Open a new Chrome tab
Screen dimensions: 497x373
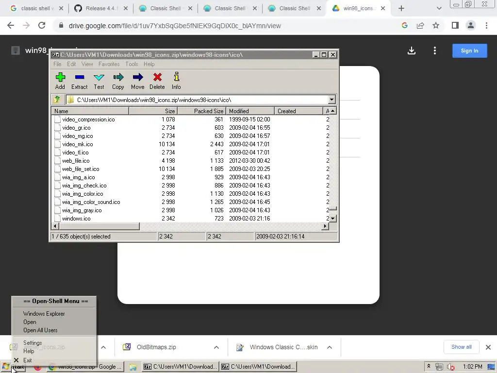[x=401, y=9]
